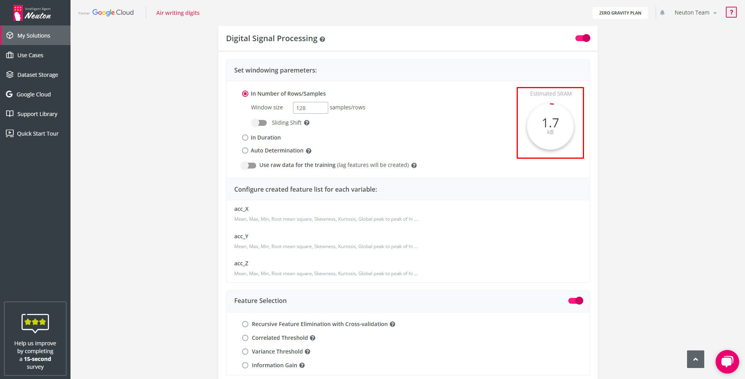Turn off the Feature Selection toggle

point(575,301)
